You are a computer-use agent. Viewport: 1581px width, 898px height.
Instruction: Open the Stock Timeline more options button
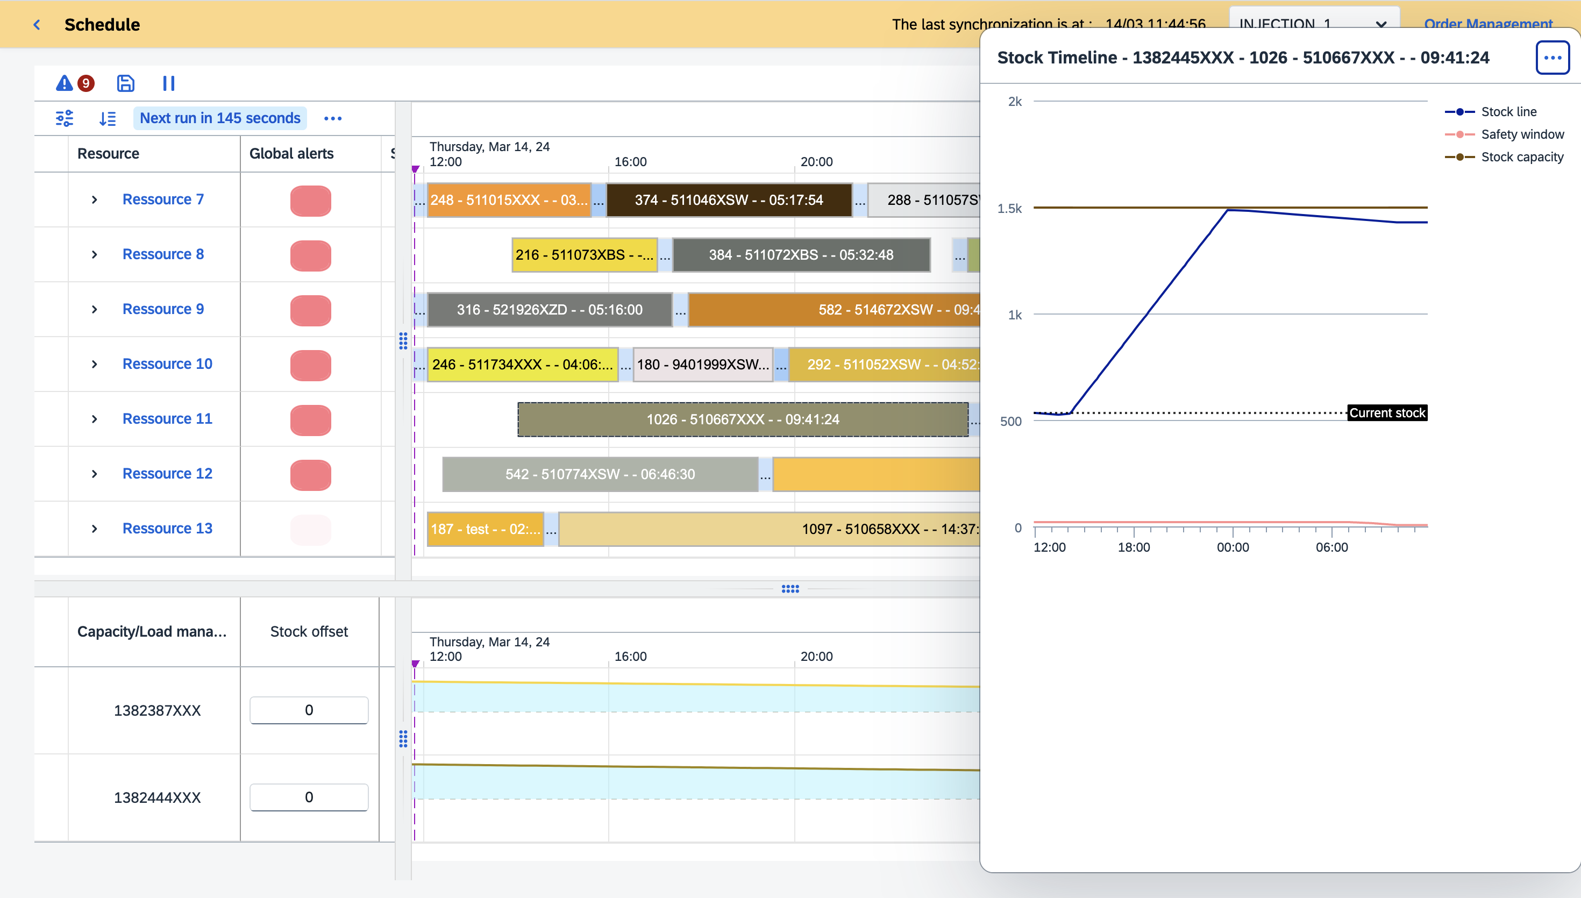coord(1552,58)
